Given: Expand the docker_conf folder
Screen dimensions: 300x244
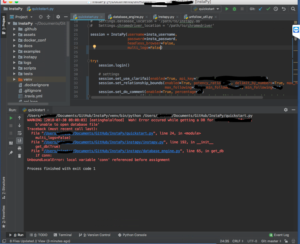Looking at the screenshot, I should click(x=14, y=40).
